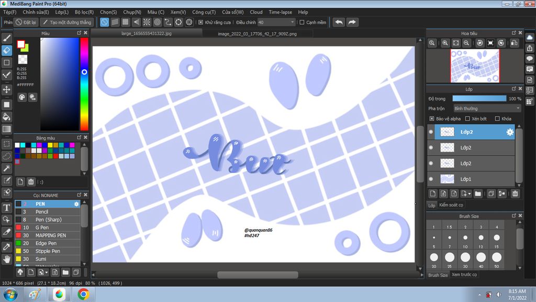The width and height of the screenshot is (536, 302).
Task: Zoom in using the navigator magnifier plus
Action: pyautogui.click(x=445, y=43)
